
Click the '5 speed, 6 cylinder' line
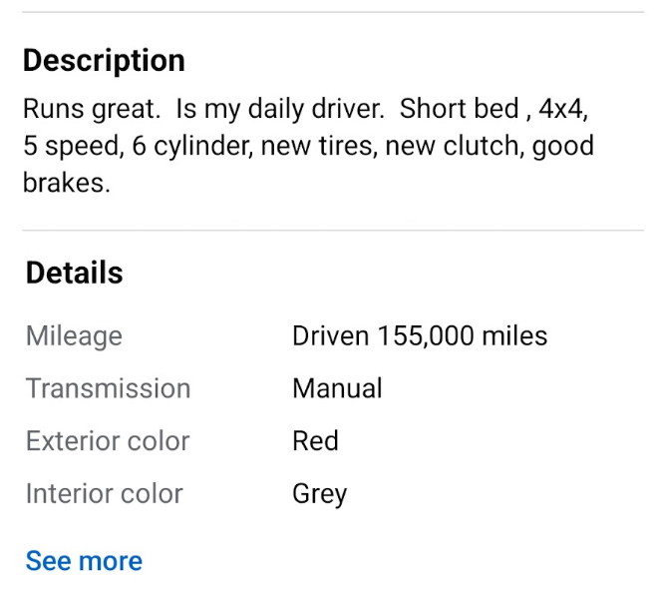pos(308,147)
